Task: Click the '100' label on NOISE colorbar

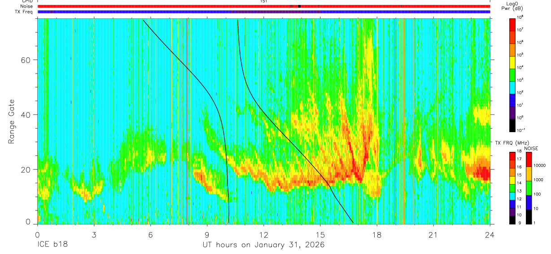Action: click(538, 194)
